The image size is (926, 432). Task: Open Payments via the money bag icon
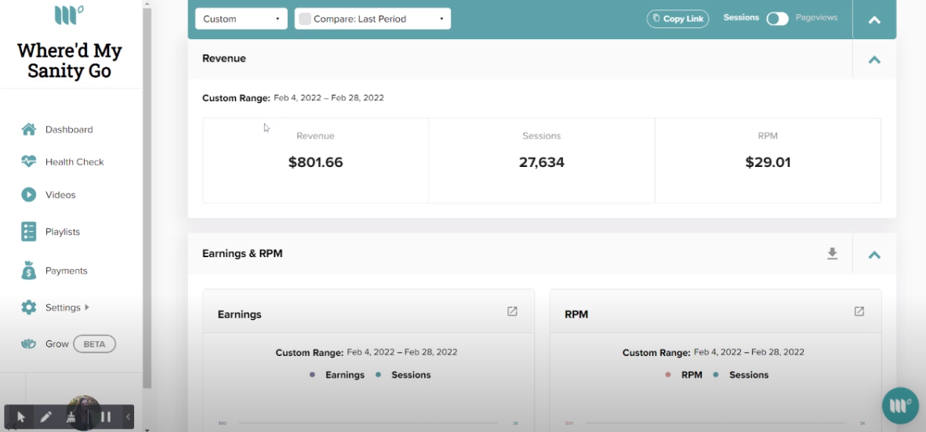click(x=28, y=270)
